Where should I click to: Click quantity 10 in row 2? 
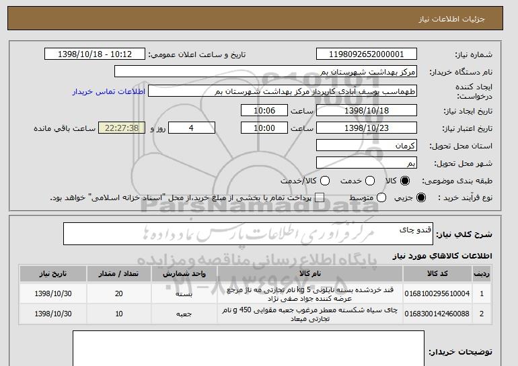[x=119, y=314]
